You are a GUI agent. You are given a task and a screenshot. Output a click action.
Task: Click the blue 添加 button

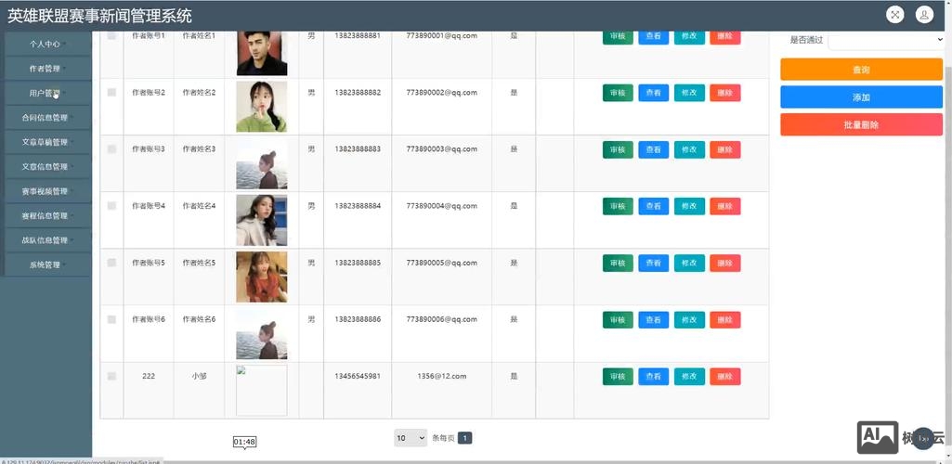861,97
